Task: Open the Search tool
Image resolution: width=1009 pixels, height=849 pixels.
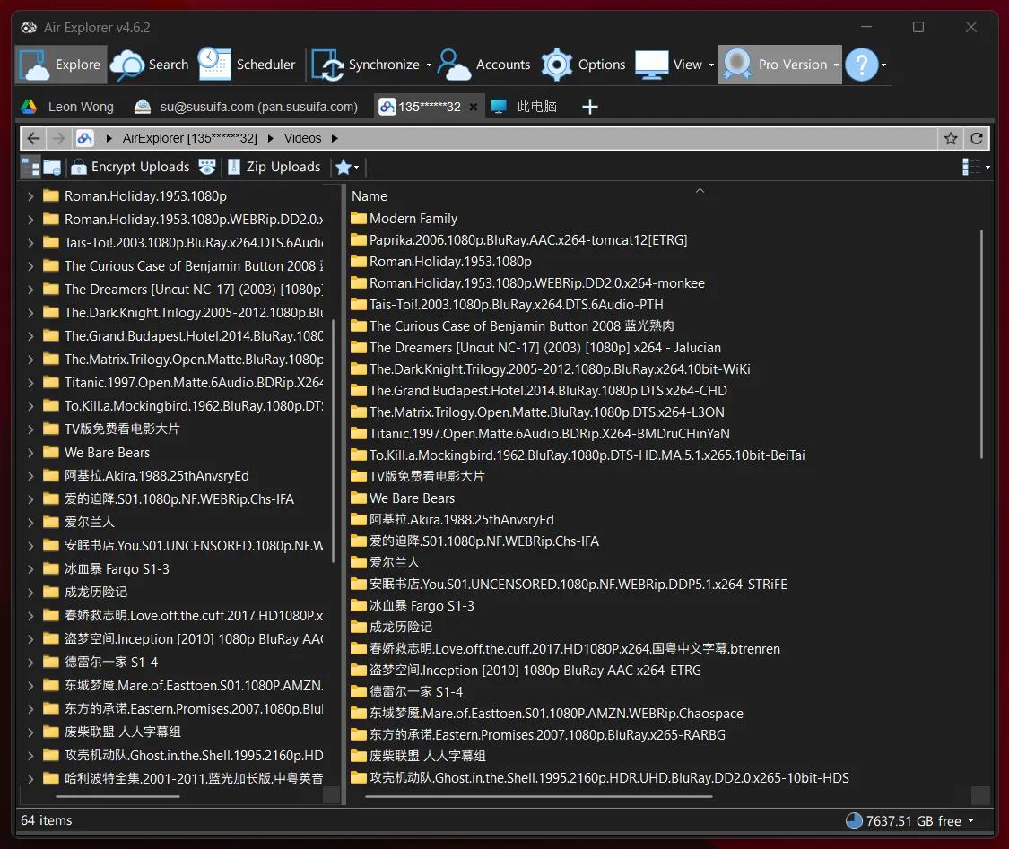Action: click(x=150, y=65)
